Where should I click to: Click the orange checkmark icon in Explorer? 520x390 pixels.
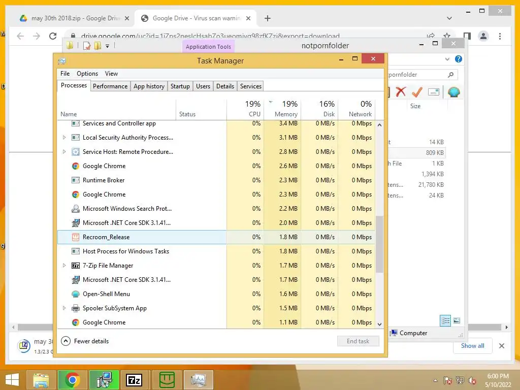417,92
